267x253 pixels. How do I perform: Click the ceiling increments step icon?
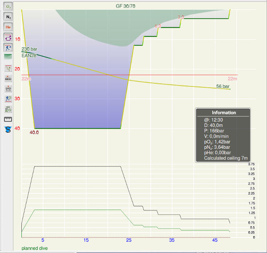click(8, 68)
